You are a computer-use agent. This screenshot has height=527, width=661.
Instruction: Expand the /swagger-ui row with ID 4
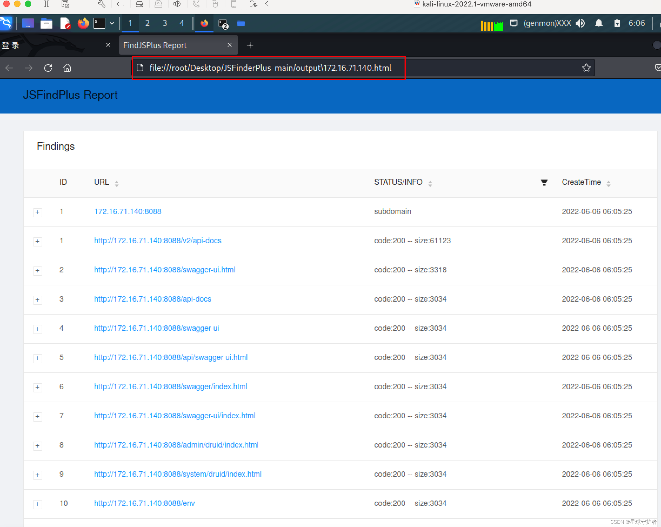[37, 329]
